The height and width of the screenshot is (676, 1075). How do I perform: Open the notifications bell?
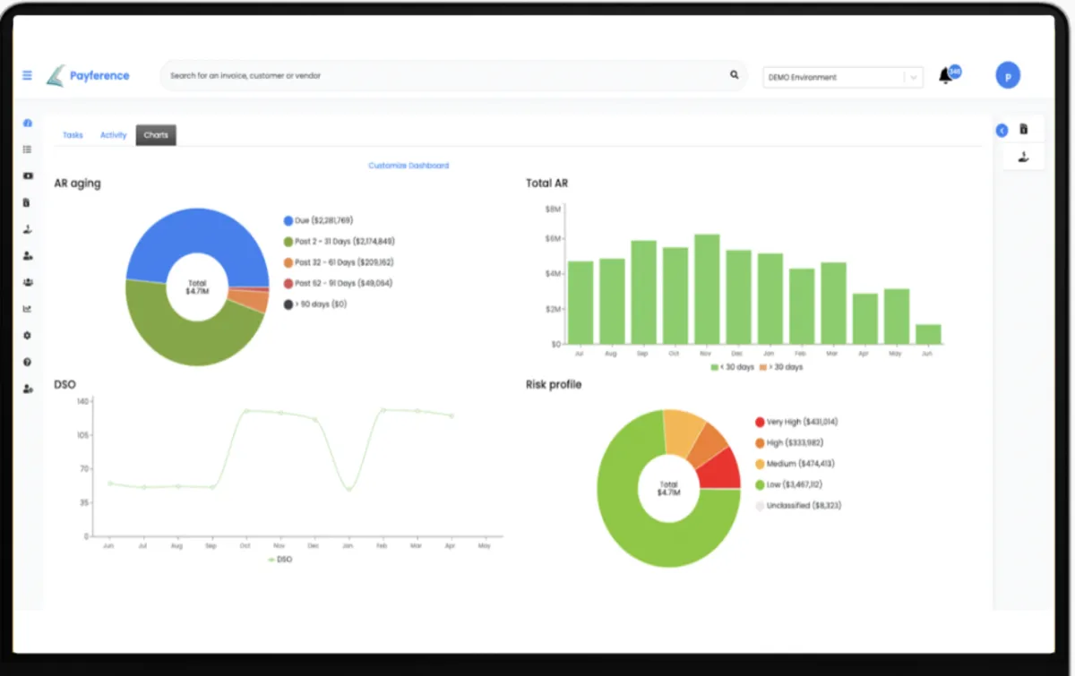(945, 76)
